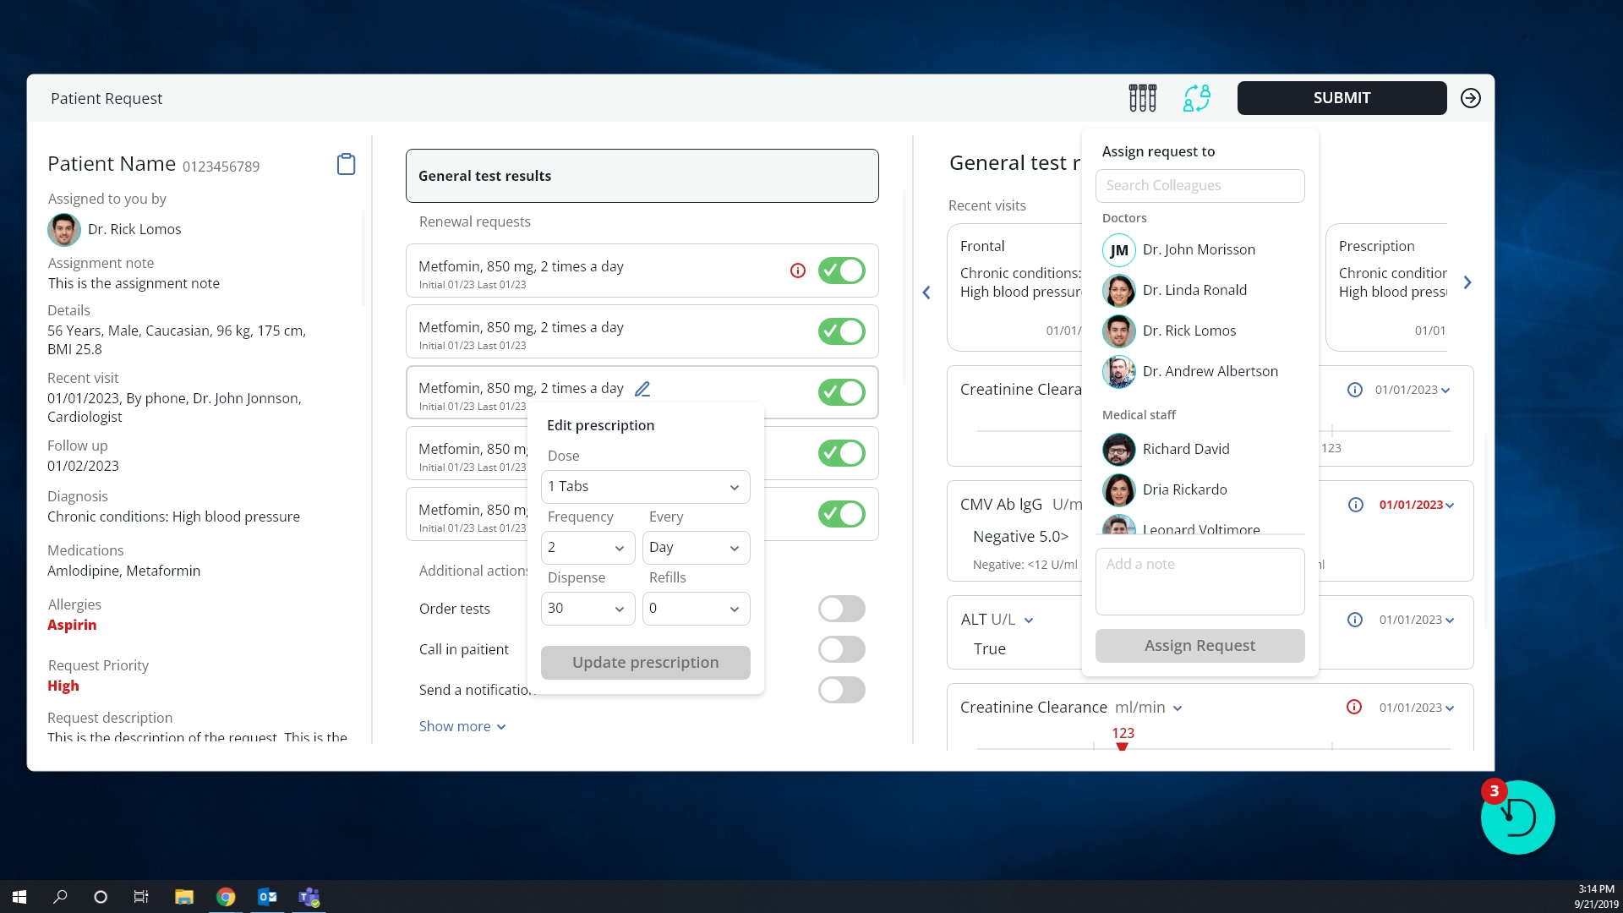Click the info icon beside the top 01/01/2023 date
Viewport: 1623px width, 913px height.
coord(1355,390)
